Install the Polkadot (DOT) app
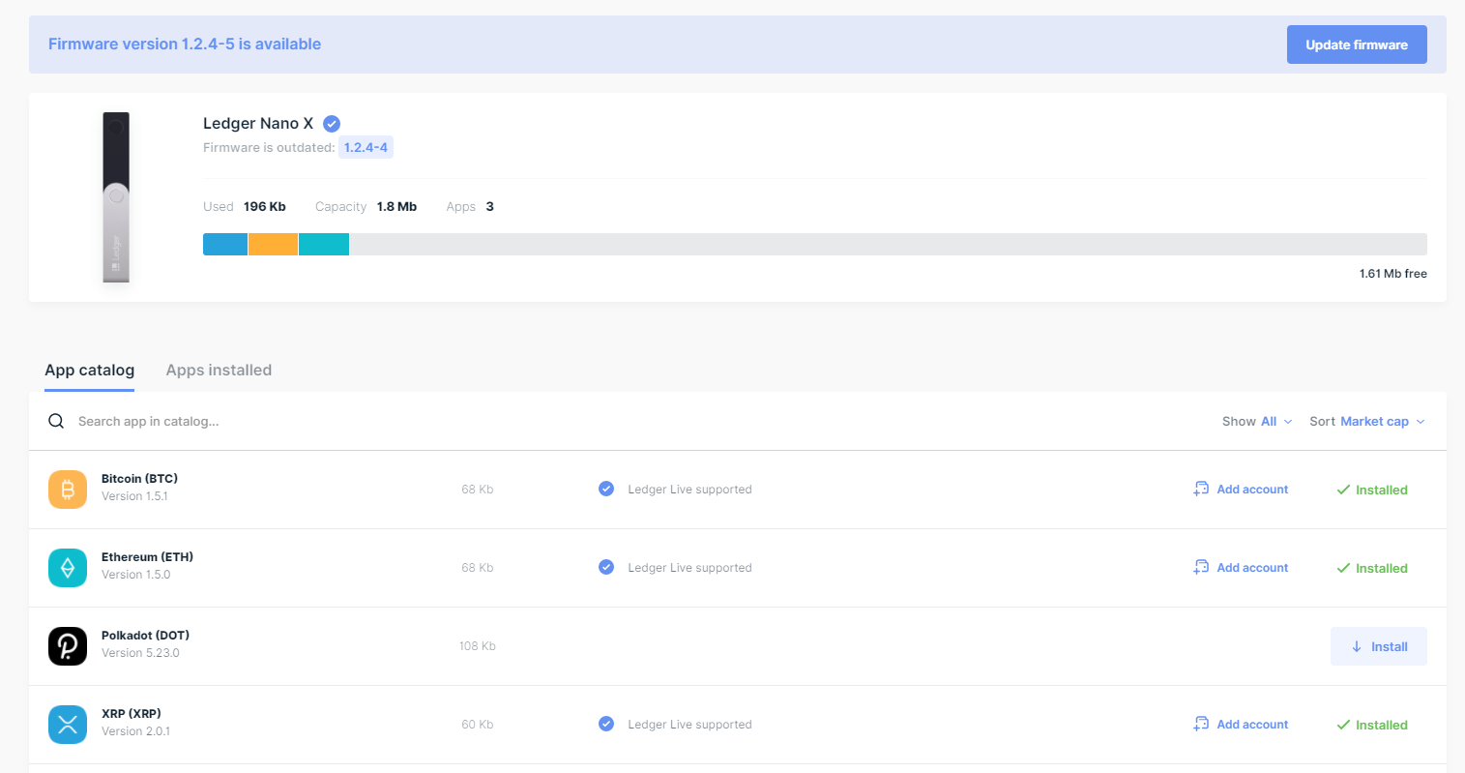The width and height of the screenshot is (1465, 773). (x=1379, y=646)
